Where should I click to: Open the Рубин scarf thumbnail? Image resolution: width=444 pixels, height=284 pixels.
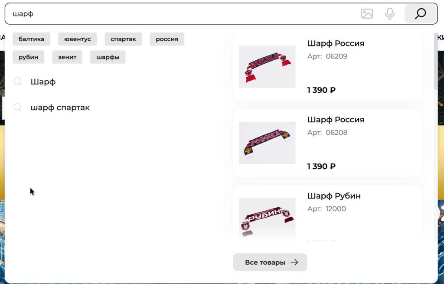pyautogui.click(x=267, y=219)
